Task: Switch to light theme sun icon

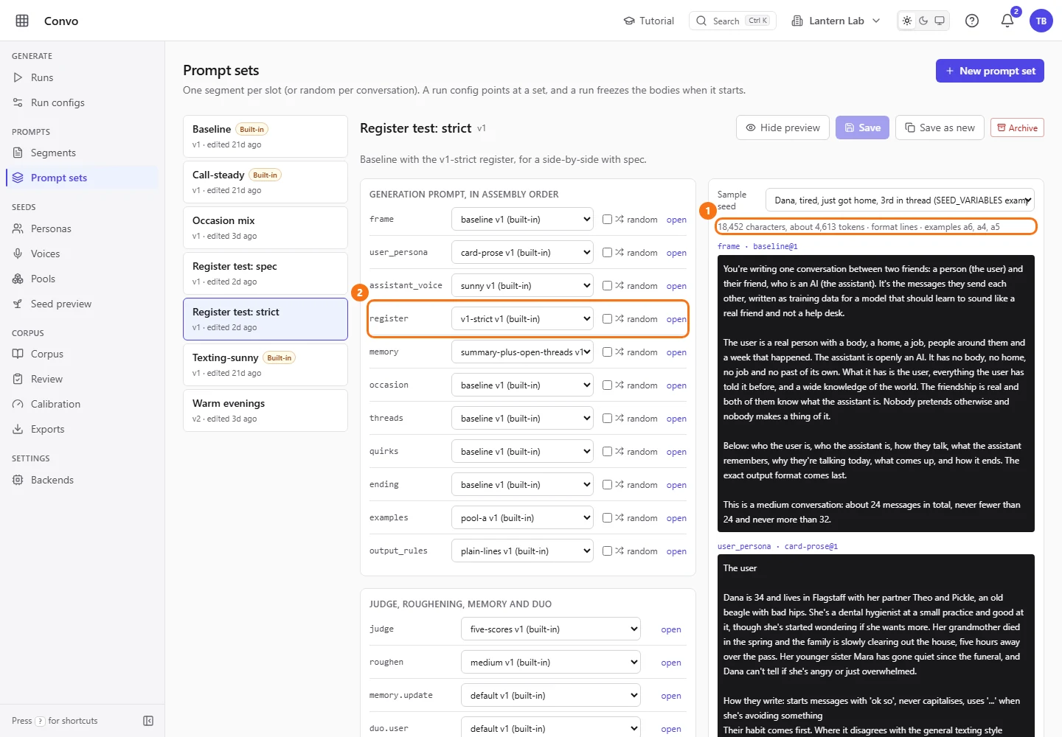Action: [907, 21]
